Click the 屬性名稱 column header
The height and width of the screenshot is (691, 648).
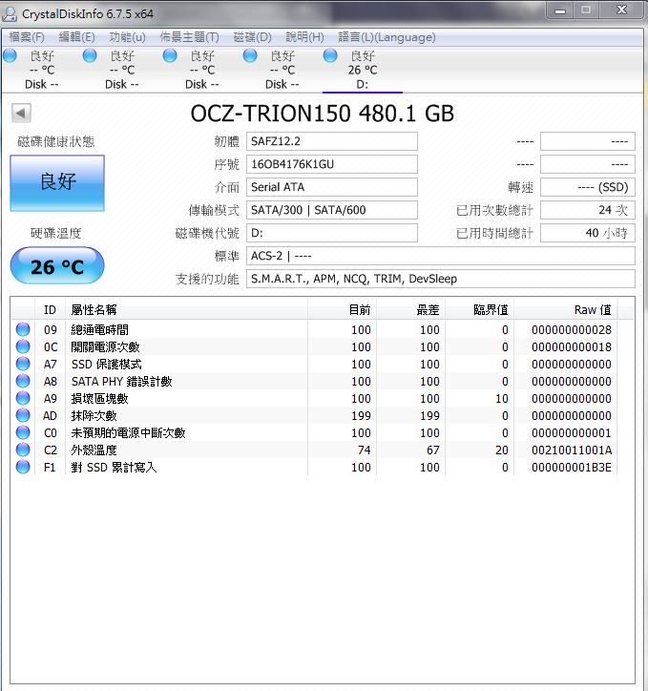point(186,310)
